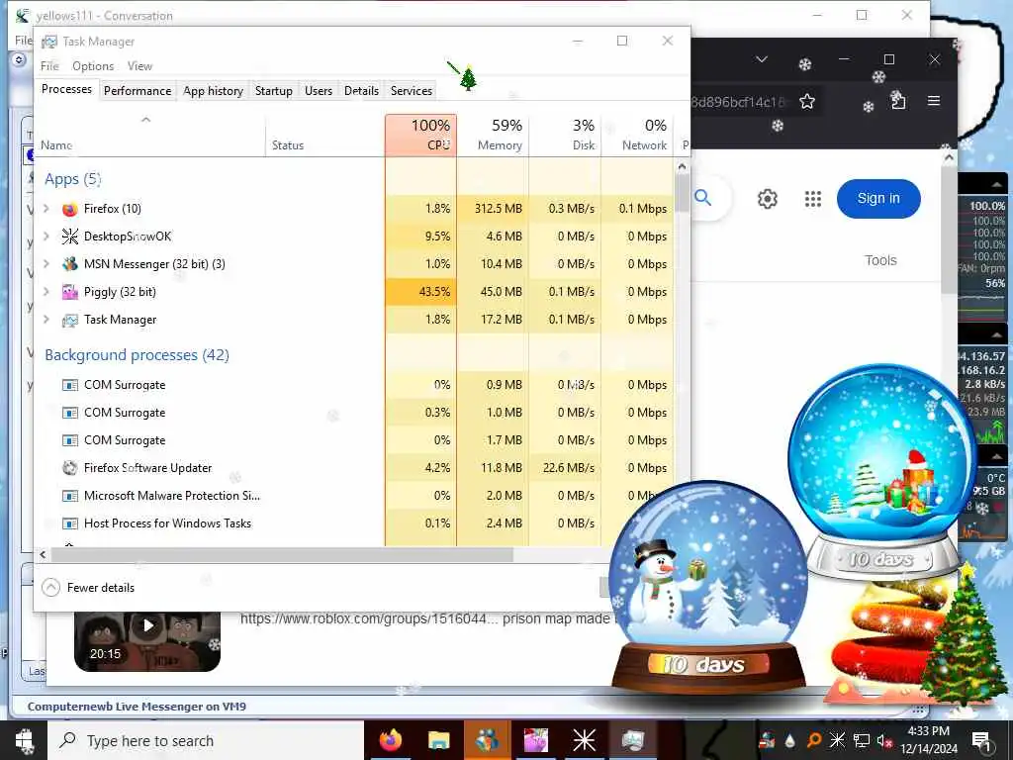Screen dimensions: 1013x760
Task: Switch to the Users tab
Action: 319,91
